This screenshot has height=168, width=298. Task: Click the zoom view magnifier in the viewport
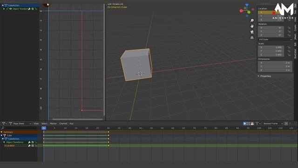click(x=252, y=21)
